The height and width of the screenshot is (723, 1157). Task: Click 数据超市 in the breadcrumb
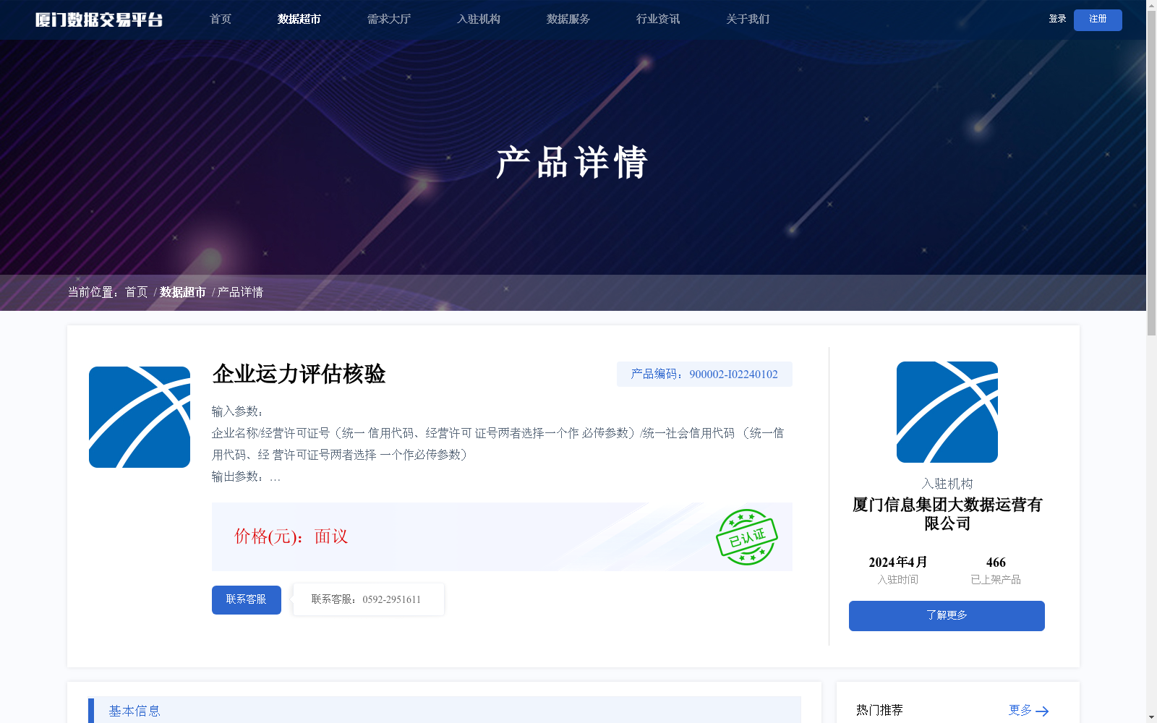[183, 292]
